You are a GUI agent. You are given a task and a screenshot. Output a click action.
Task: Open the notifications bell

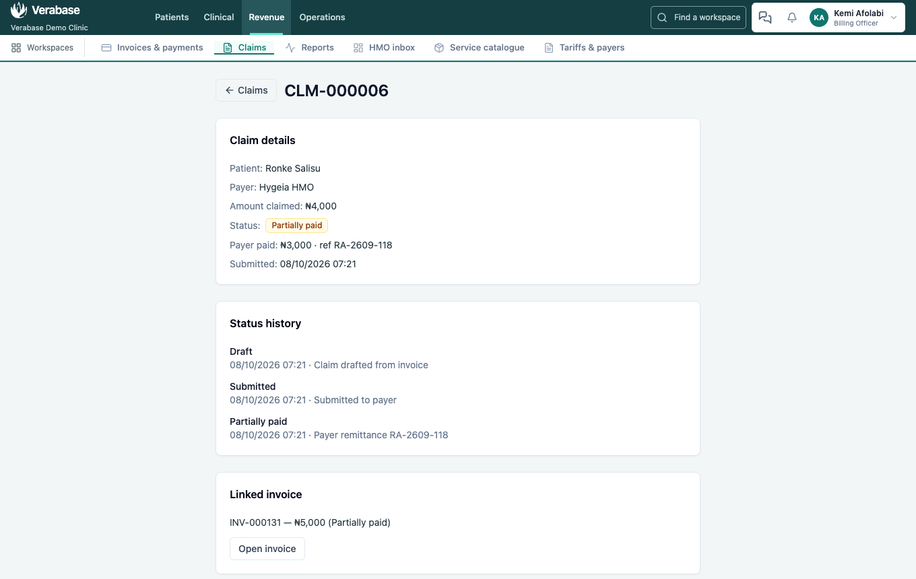coord(792,18)
